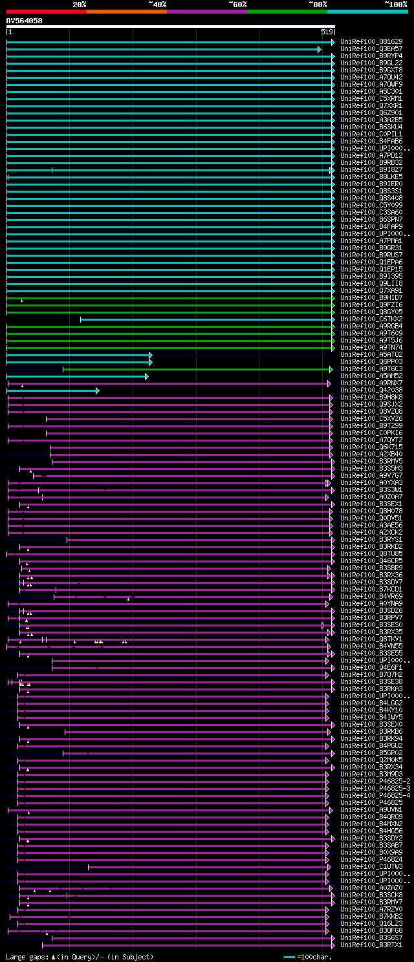414x962 pixels.
Task: Select hit label UniRef100_Q8GY05
Action: click(x=371, y=312)
